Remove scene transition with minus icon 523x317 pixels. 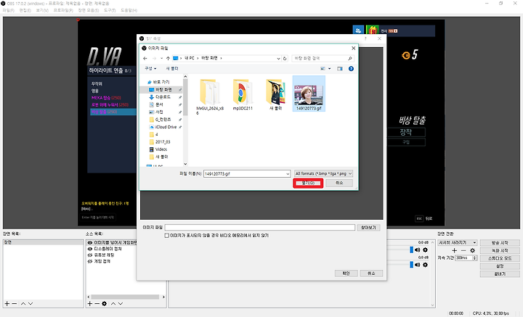point(463,250)
